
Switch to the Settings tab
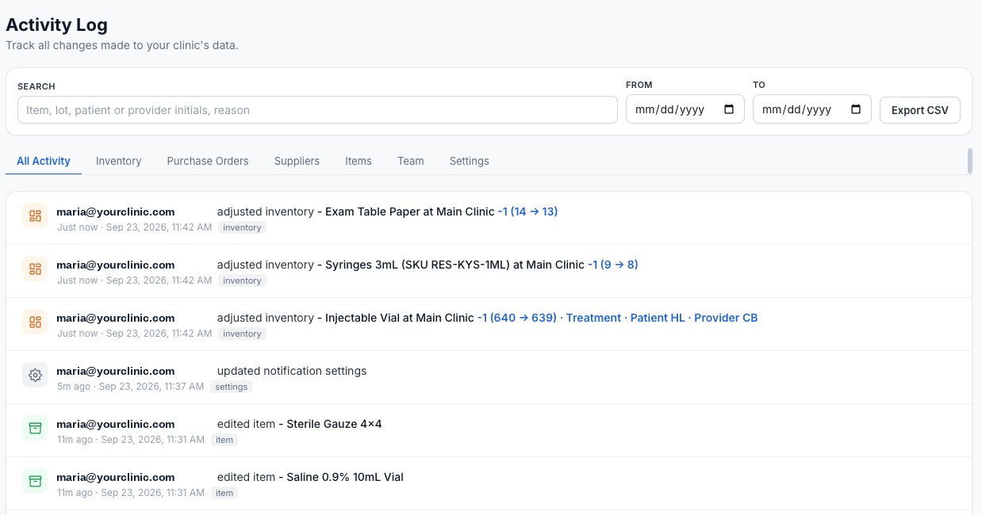470,161
